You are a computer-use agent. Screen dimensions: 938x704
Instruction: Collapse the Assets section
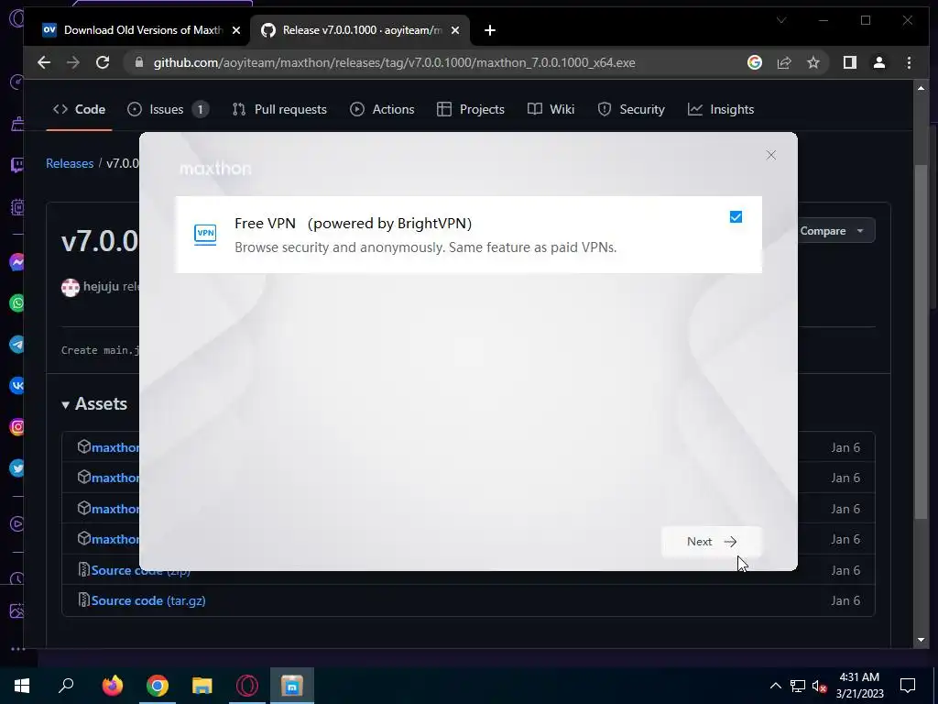94,404
